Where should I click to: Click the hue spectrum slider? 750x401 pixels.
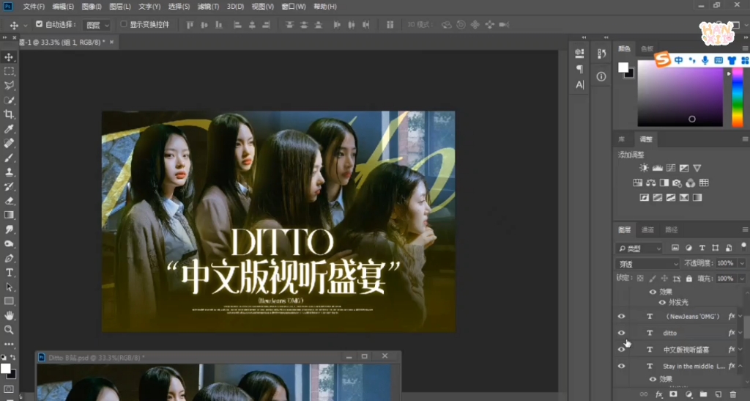coord(738,97)
